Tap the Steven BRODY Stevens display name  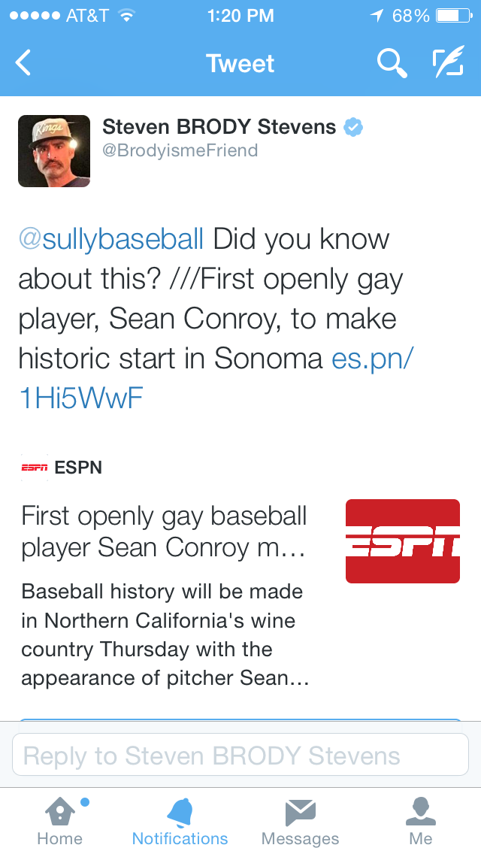(219, 127)
